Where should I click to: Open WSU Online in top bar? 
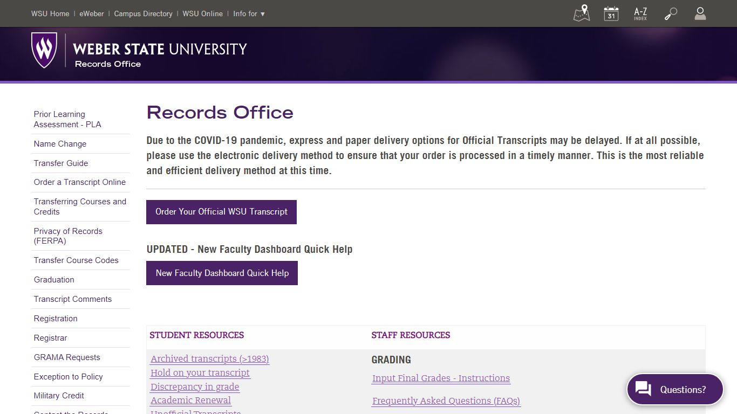pyautogui.click(x=202, y=13)
